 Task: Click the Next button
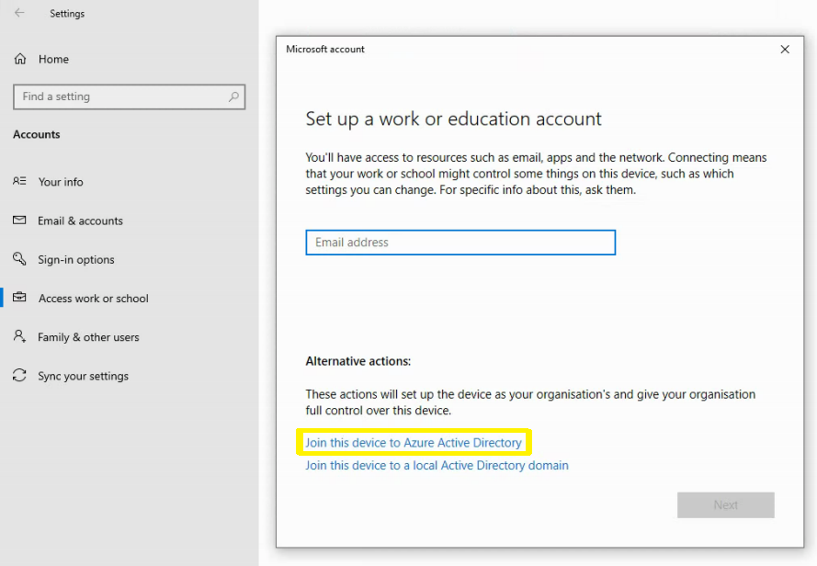point(726,505)
